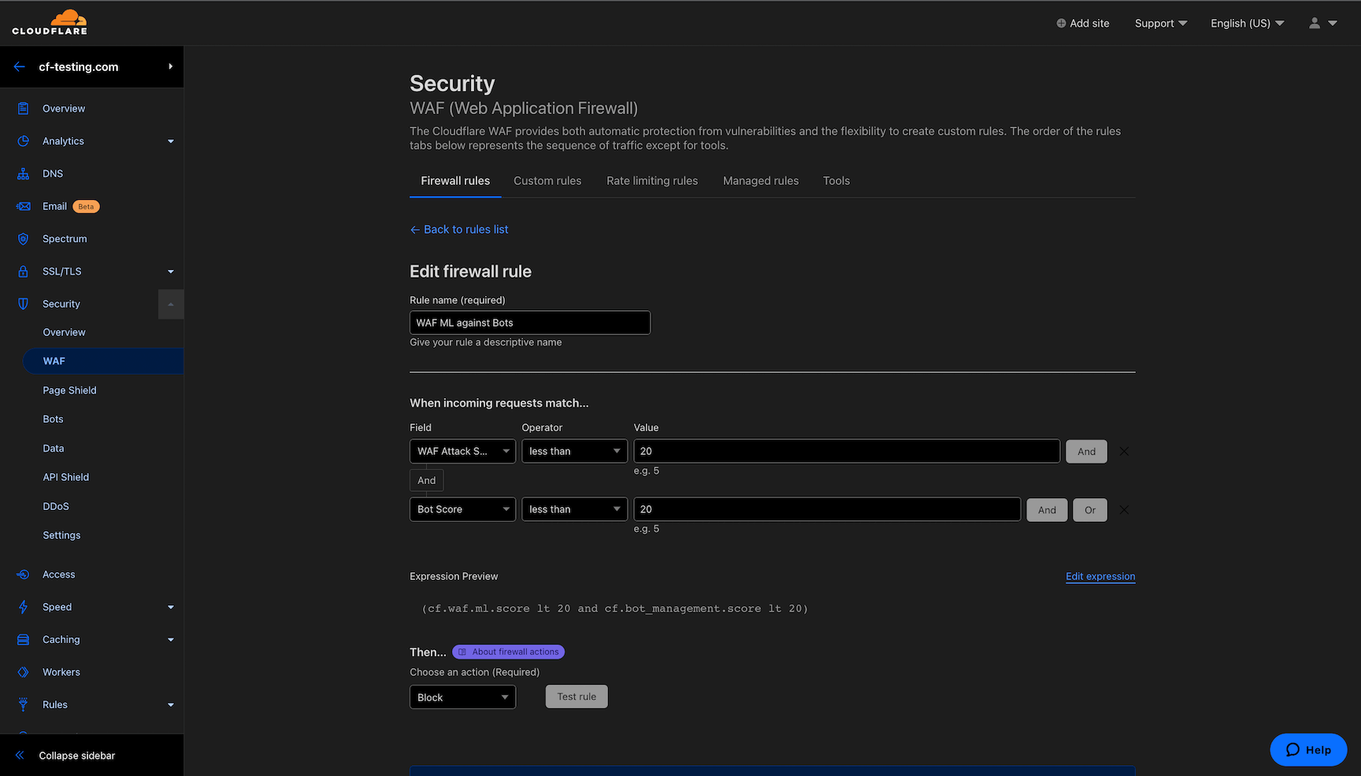The width and height of the screenshot is (1361, 776).
Task: Click the Workers sidebar icon
Action: 24,672
